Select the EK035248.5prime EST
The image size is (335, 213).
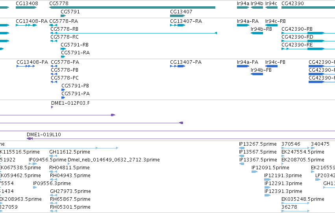coord(296,204)
